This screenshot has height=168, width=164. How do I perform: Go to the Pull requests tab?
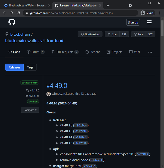coord(65,52)
